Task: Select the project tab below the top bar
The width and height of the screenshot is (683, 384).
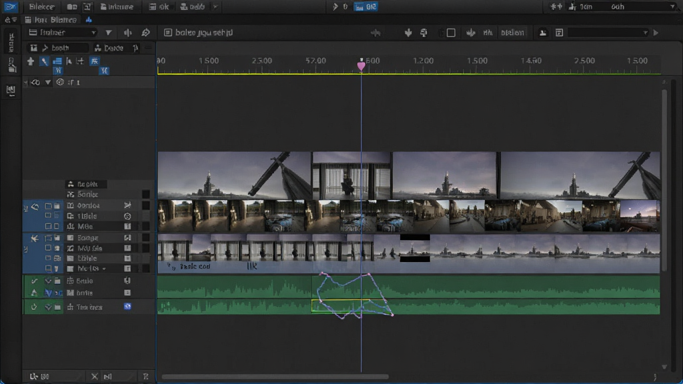Action: click(51, 19)
